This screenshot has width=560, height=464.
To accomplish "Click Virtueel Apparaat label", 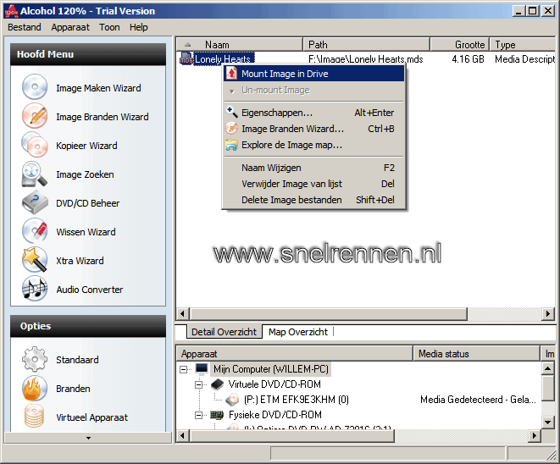I will point(91,417).
